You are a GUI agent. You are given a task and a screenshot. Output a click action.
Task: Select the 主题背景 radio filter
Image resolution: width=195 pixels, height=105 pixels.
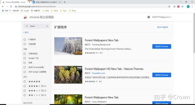pos(25,44)
